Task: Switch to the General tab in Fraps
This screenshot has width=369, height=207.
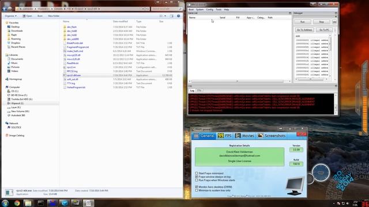Action: click(x=204, y=136)
